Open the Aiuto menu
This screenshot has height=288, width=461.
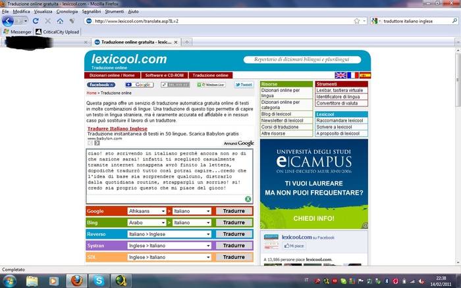tap(133, 11)
